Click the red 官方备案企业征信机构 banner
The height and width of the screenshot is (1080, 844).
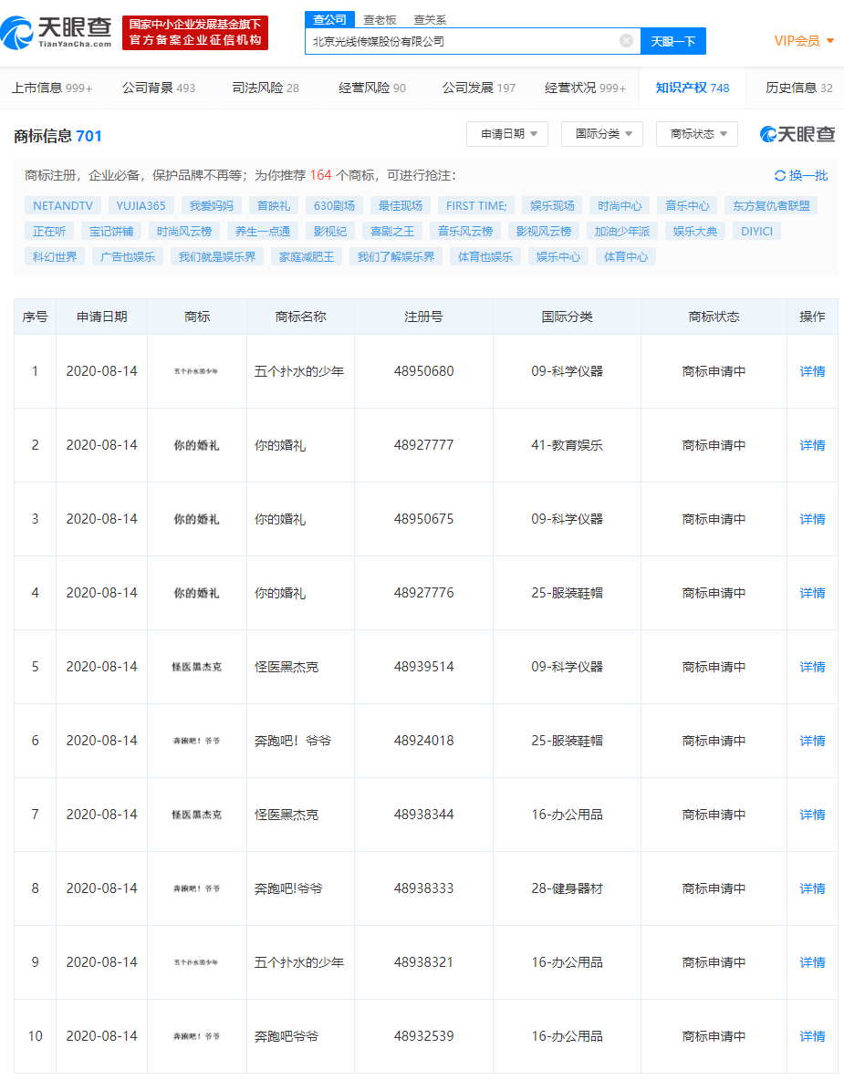[x=195, y=32]
